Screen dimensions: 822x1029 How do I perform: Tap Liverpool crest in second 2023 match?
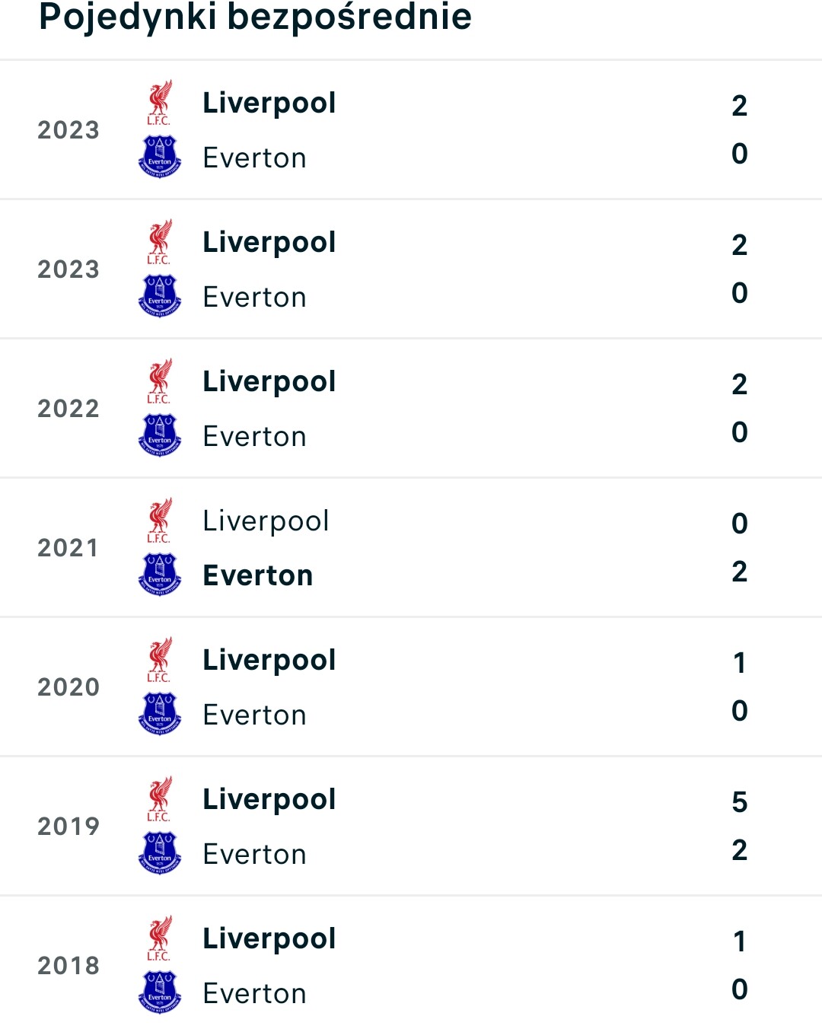160,242
